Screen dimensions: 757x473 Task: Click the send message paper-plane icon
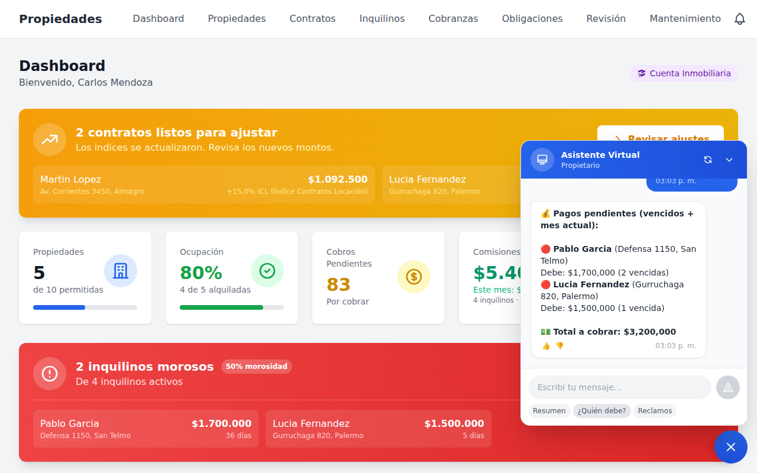click(728, 387)
